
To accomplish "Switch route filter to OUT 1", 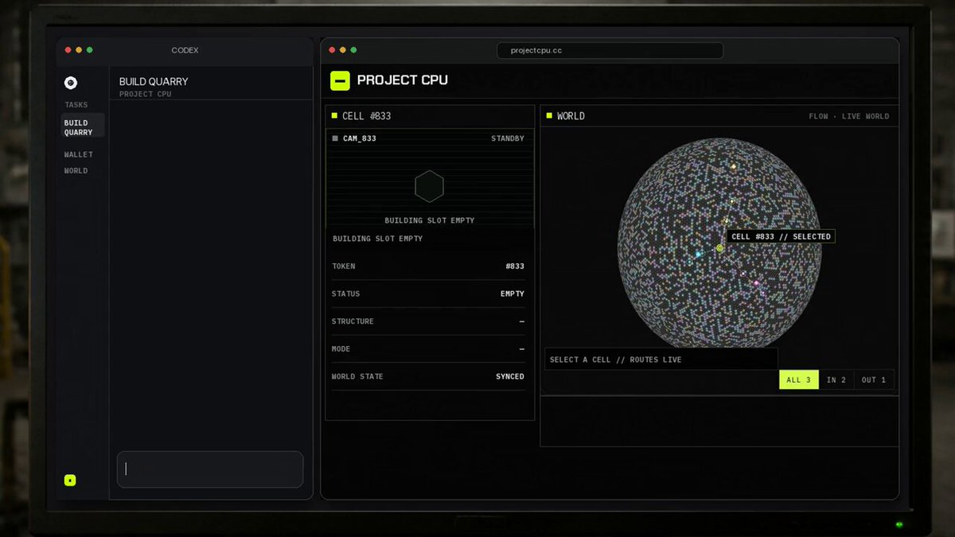I will [x=873, y=379].
